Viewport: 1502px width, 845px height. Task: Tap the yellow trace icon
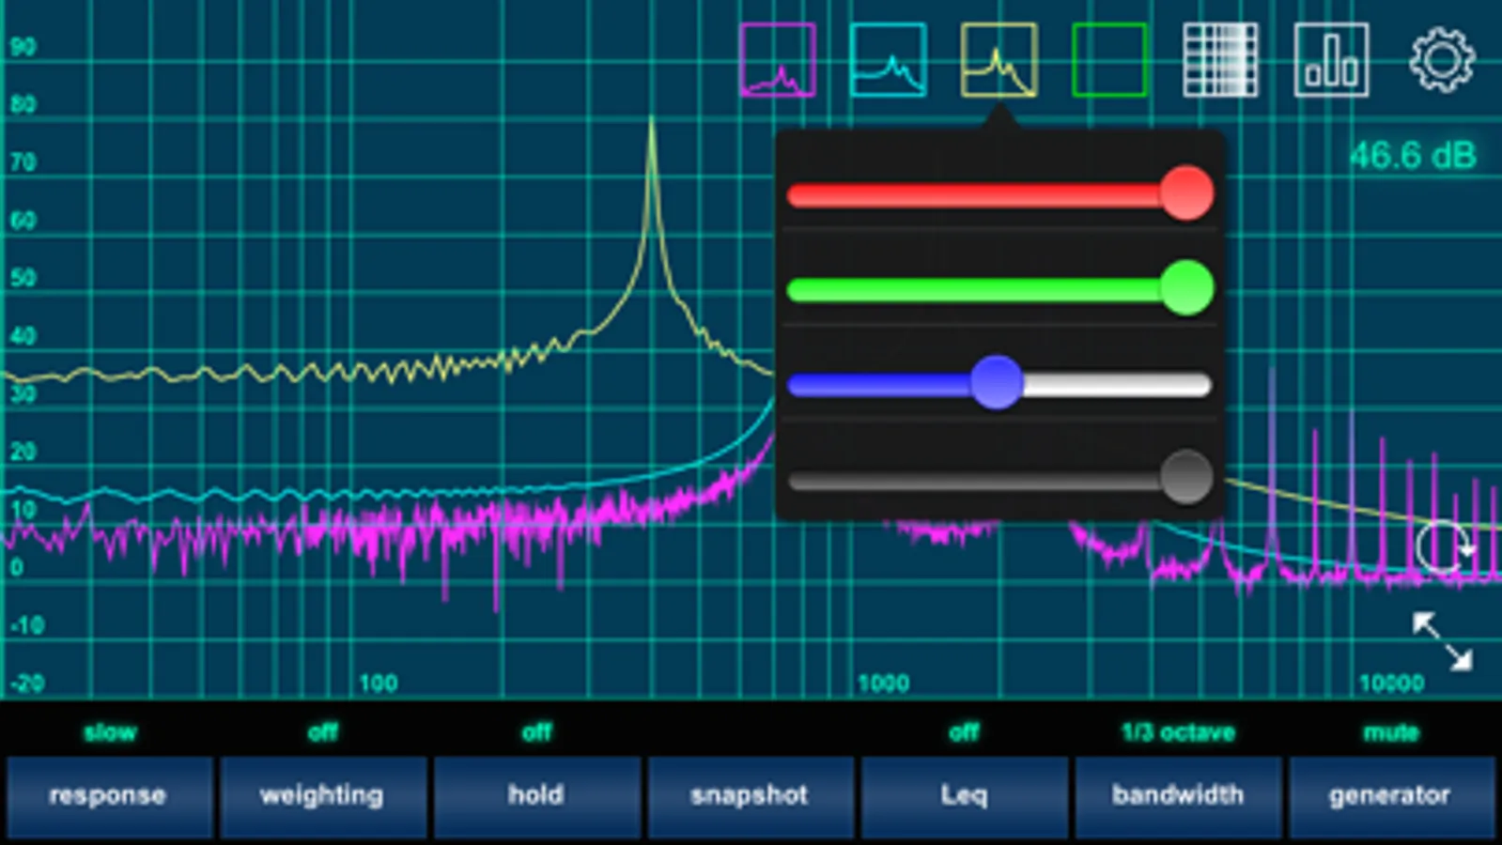(999, 61)
